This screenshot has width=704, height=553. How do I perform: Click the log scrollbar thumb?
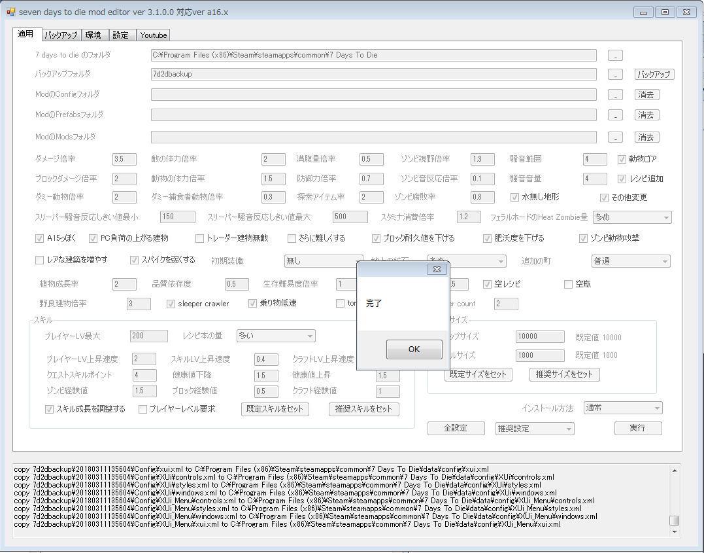point(675,520)
